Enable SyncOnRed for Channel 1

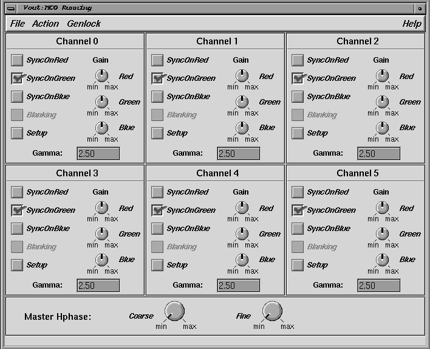pyautogui.click(x=157, y=60)
